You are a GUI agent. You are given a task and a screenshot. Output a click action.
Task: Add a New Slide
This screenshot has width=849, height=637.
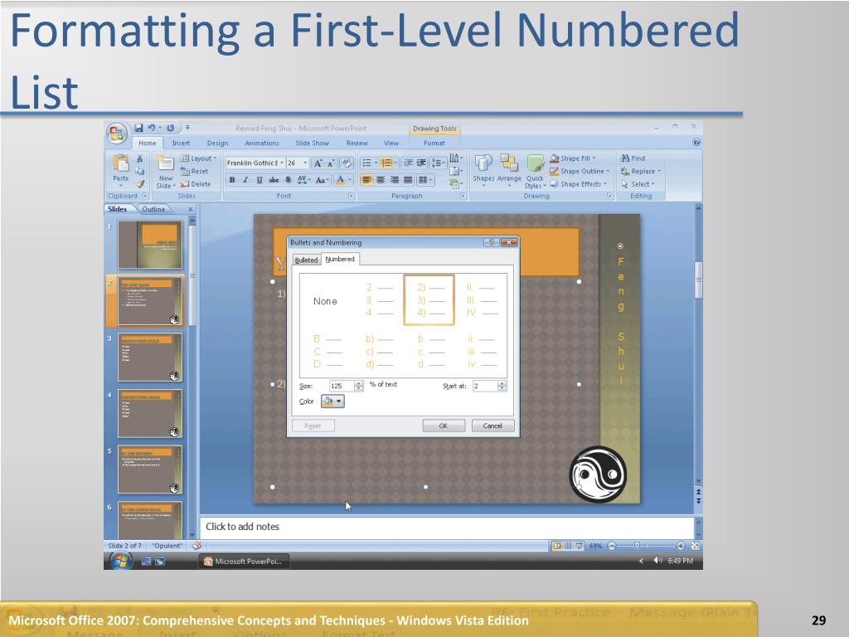point(165,172)
